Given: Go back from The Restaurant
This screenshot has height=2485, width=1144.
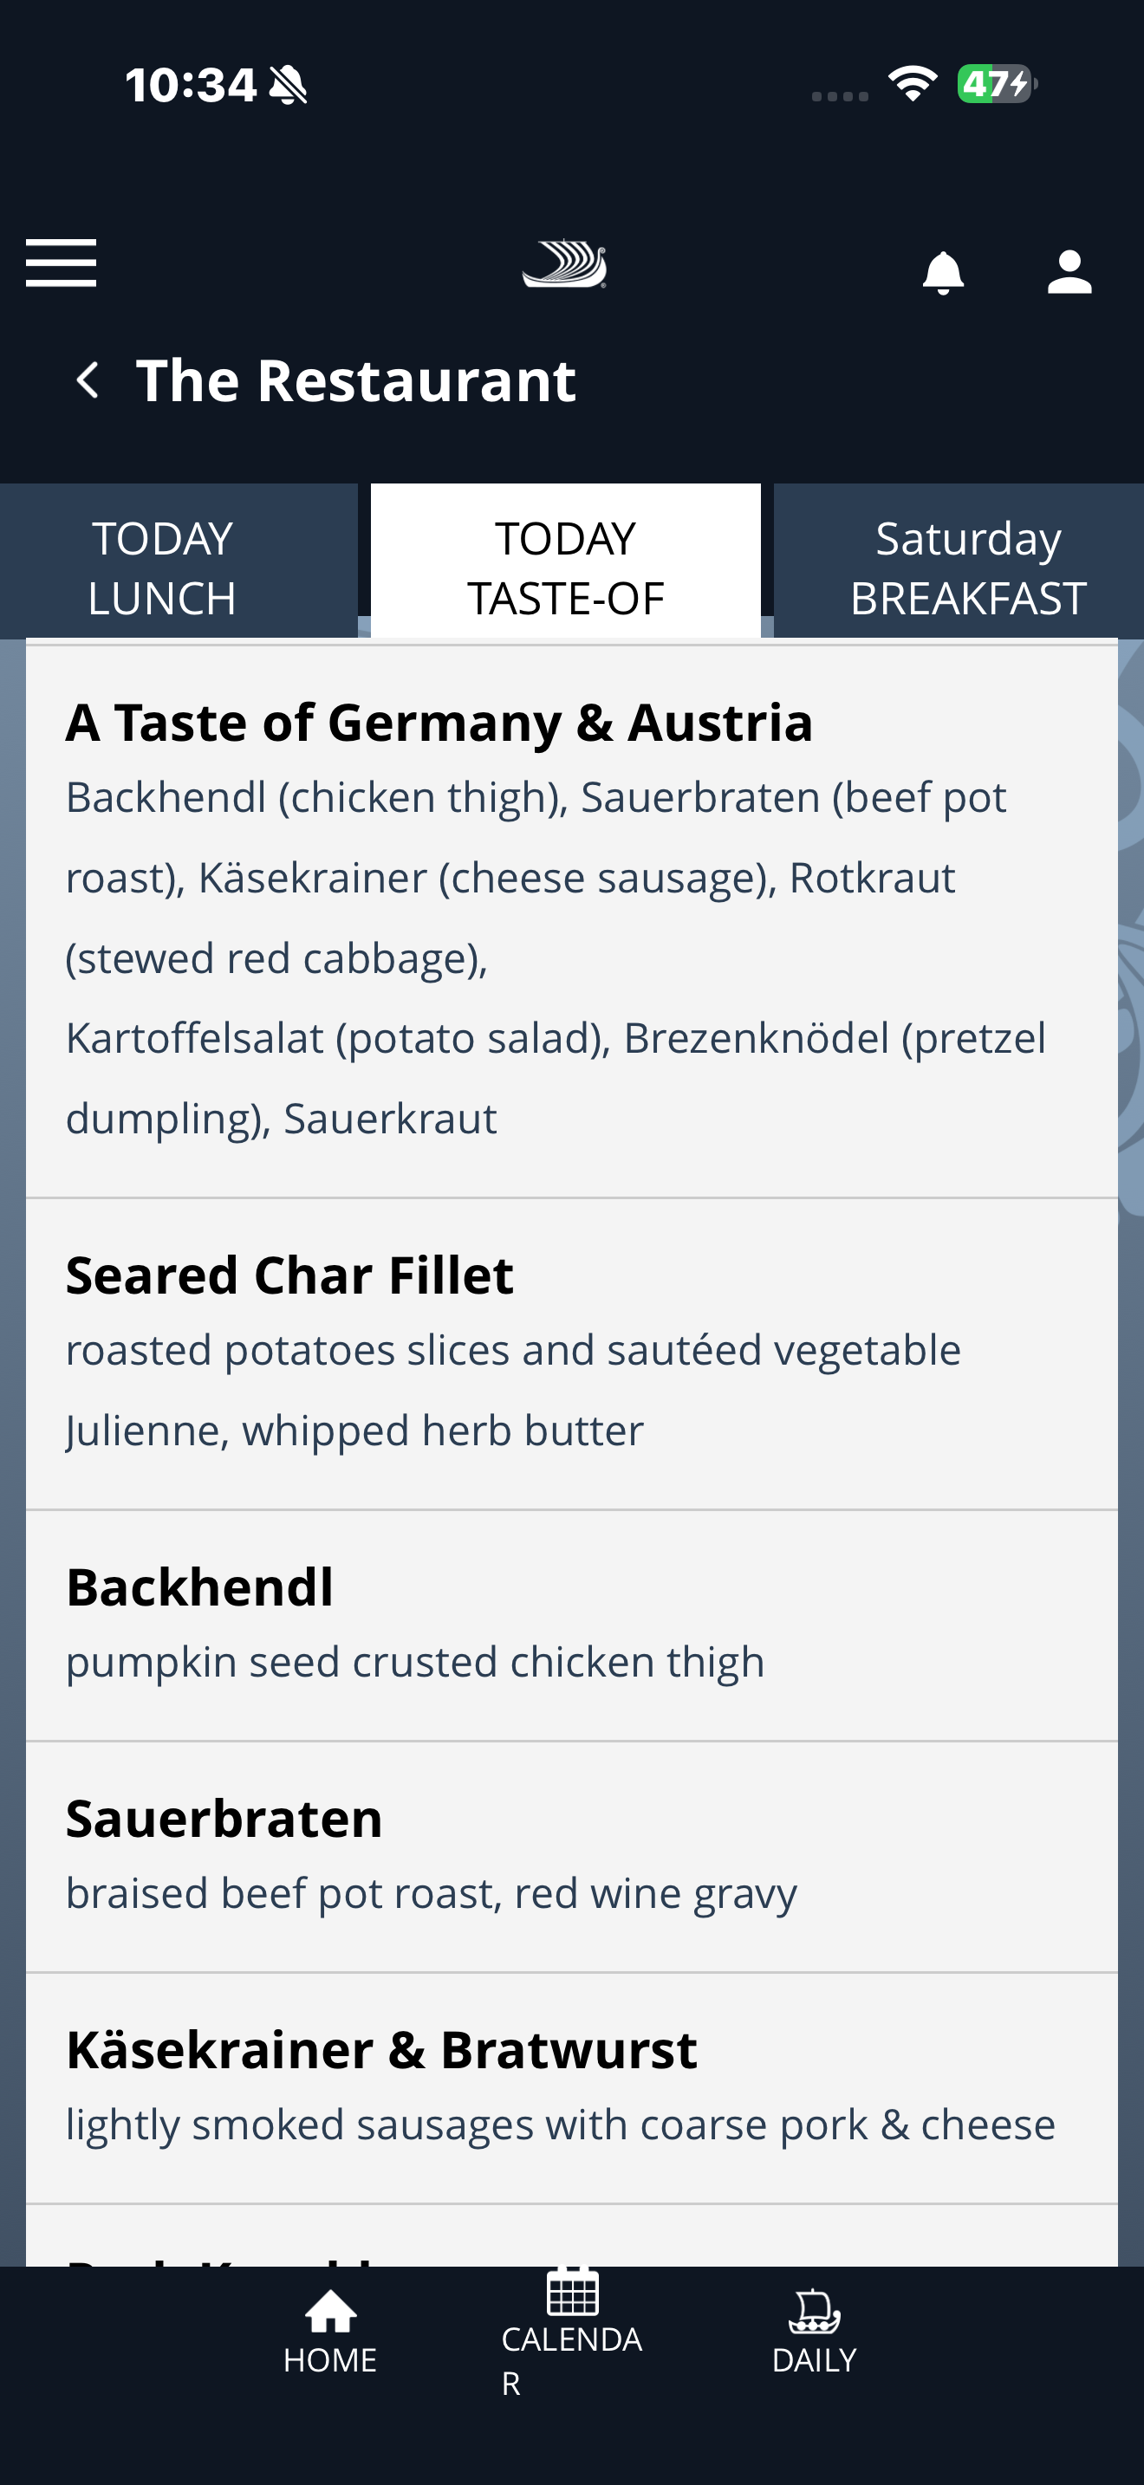Looking at the screenshot, I should [88, 380].
